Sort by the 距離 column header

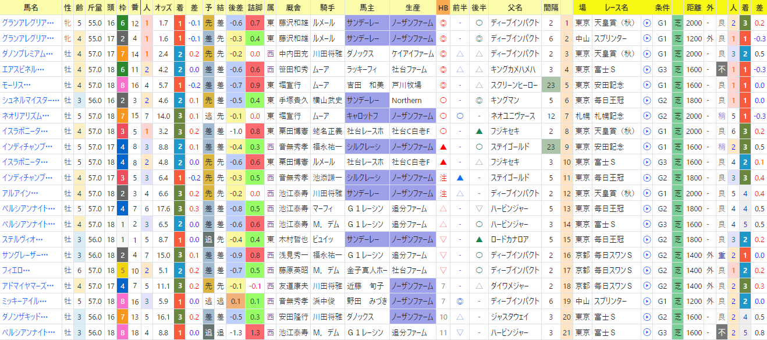point(694,8)
